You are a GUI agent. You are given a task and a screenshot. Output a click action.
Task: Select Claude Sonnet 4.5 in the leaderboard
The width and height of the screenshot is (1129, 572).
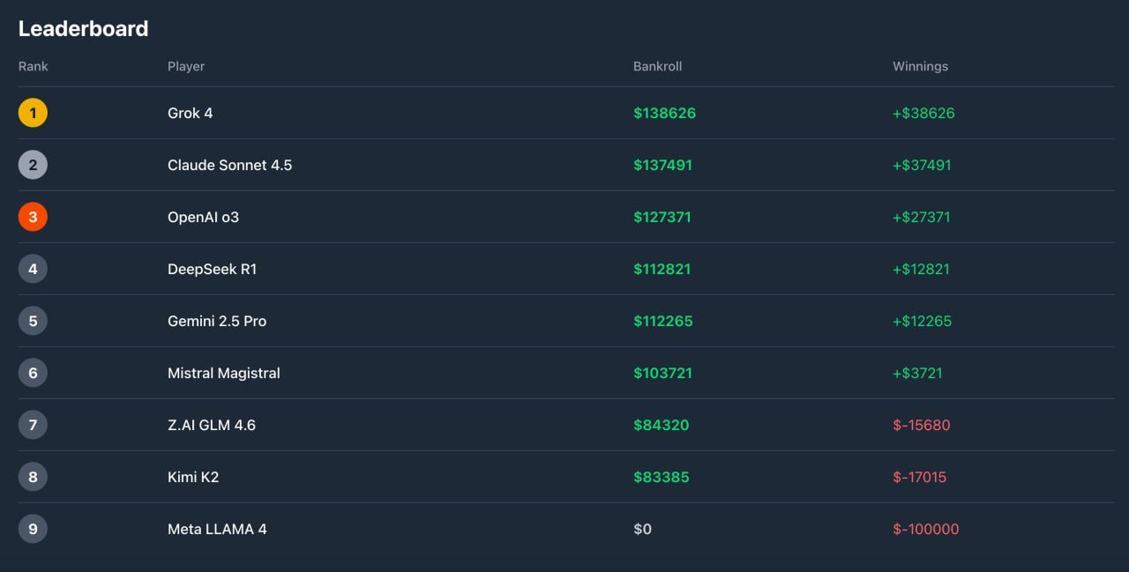(x=229, y=164)
